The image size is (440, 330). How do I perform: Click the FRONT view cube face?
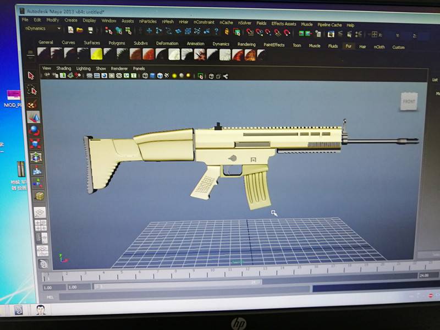tap(409, 102)
